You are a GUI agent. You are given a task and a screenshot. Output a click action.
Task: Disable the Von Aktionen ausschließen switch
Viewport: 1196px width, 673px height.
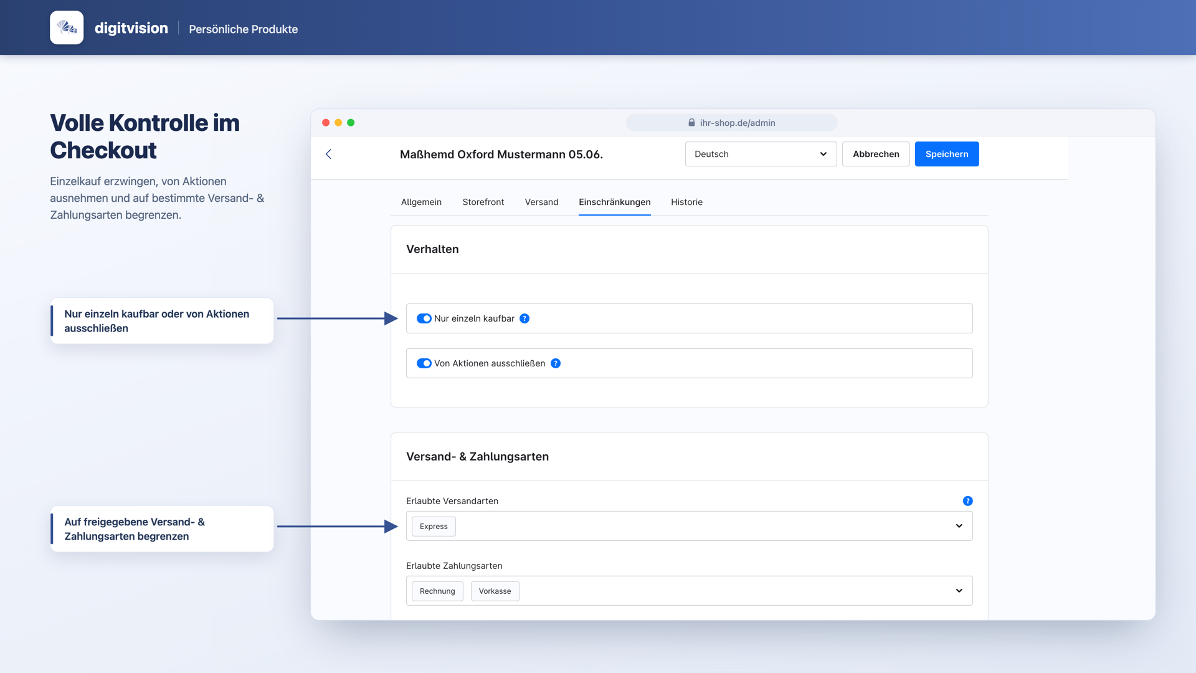424,363
